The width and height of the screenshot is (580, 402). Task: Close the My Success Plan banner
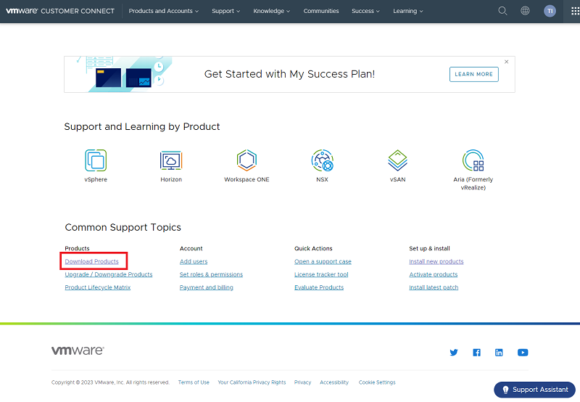click(x=506, y=62)
